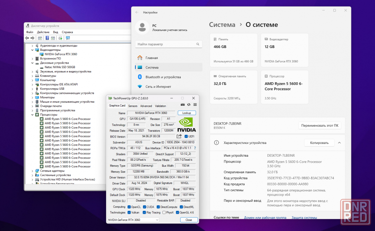
Task: Toggle the DirectML checkbox
Action: click(x=181, y=207)
